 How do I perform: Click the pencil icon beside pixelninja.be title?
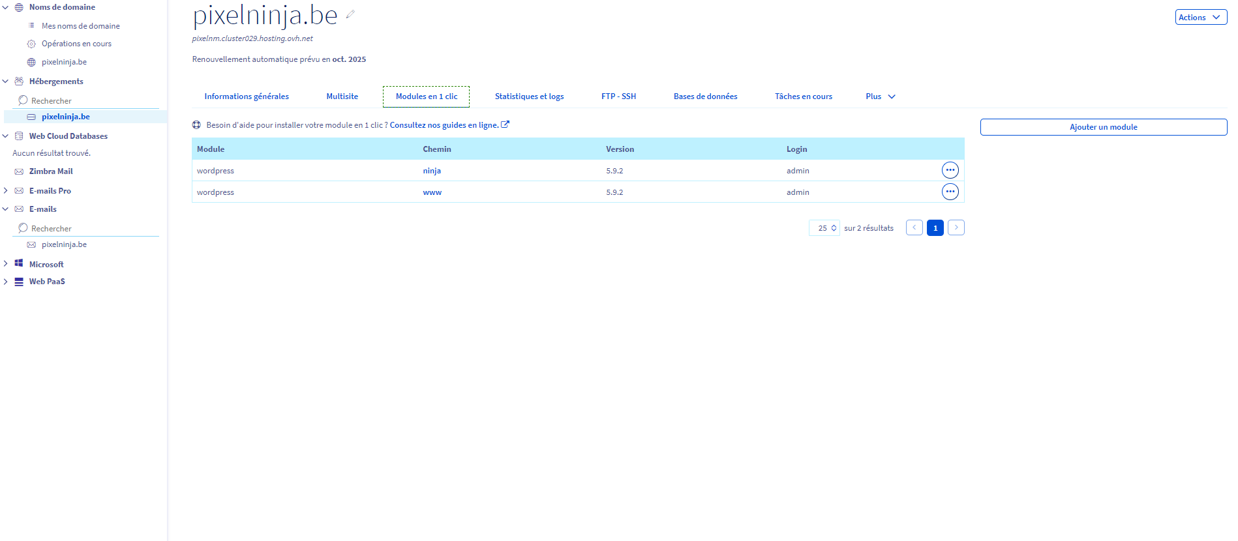[350, 14]
